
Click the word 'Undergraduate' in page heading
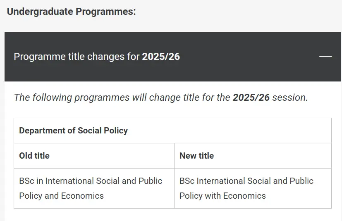tap(40, 12)
